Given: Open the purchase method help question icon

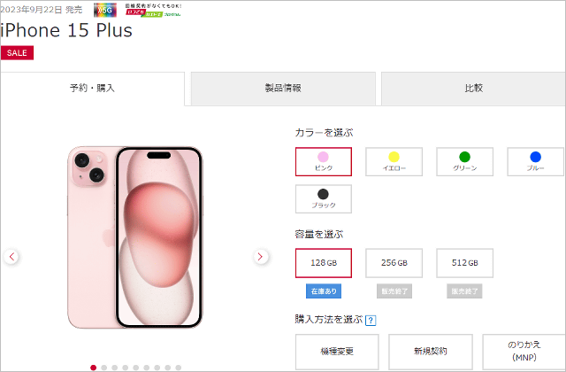Looking at the screenshot, I should (371, 321).
